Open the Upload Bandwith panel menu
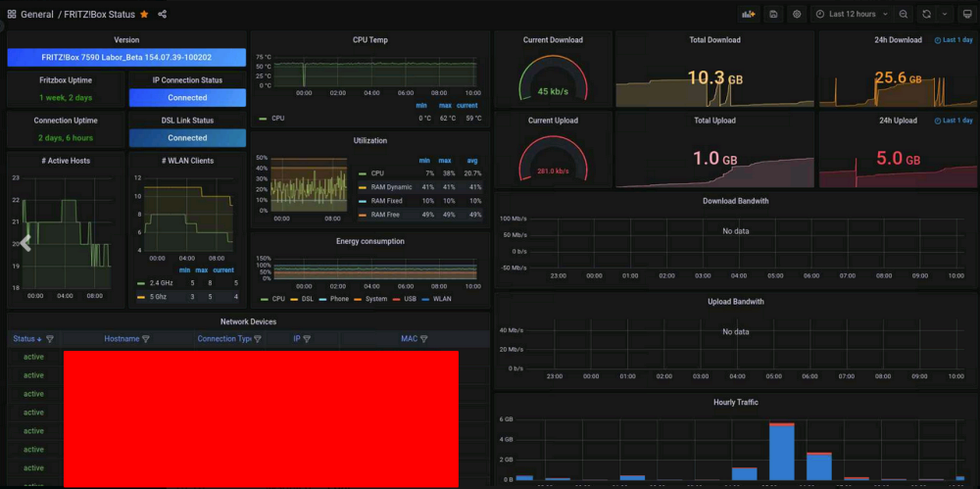 736,302
